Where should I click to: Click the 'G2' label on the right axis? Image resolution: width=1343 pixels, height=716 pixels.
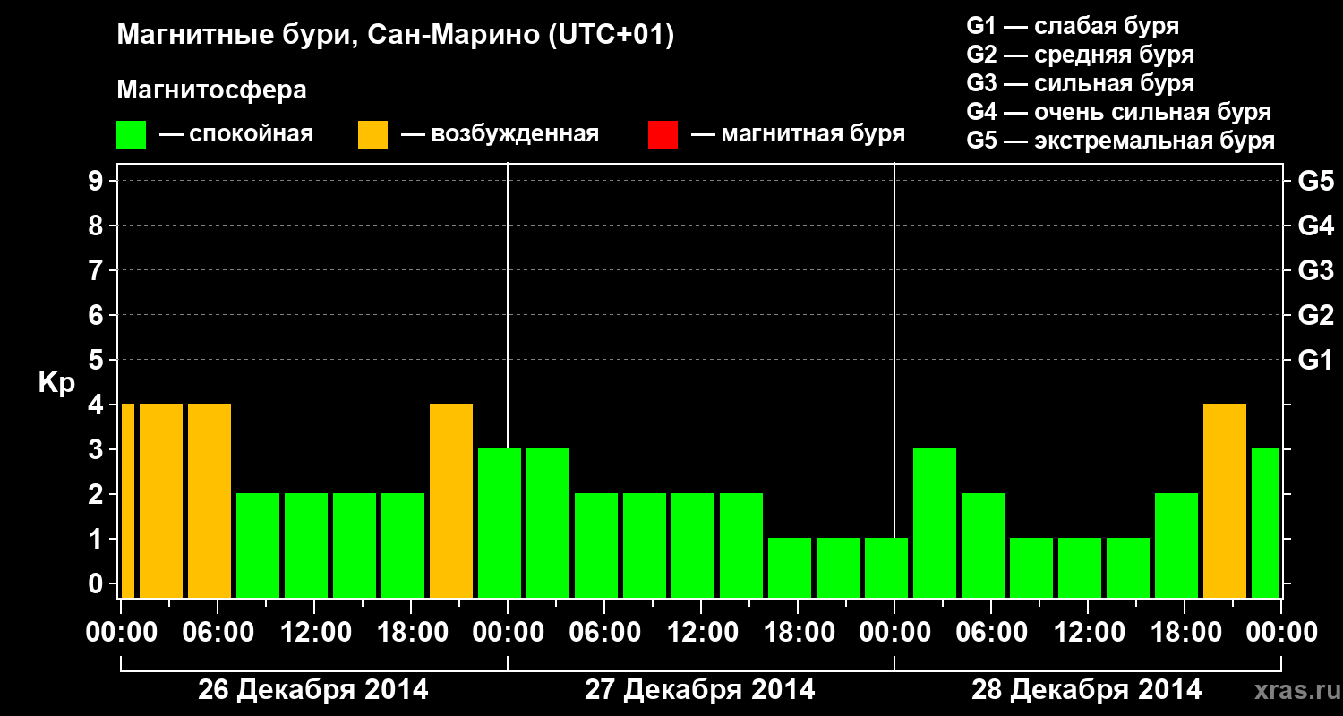[1315, 315]
